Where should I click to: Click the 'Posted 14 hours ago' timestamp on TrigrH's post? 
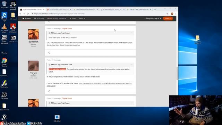54,60
